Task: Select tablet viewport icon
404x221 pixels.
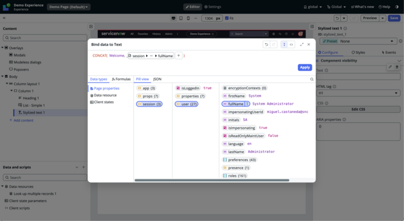Action: point(181,19)
